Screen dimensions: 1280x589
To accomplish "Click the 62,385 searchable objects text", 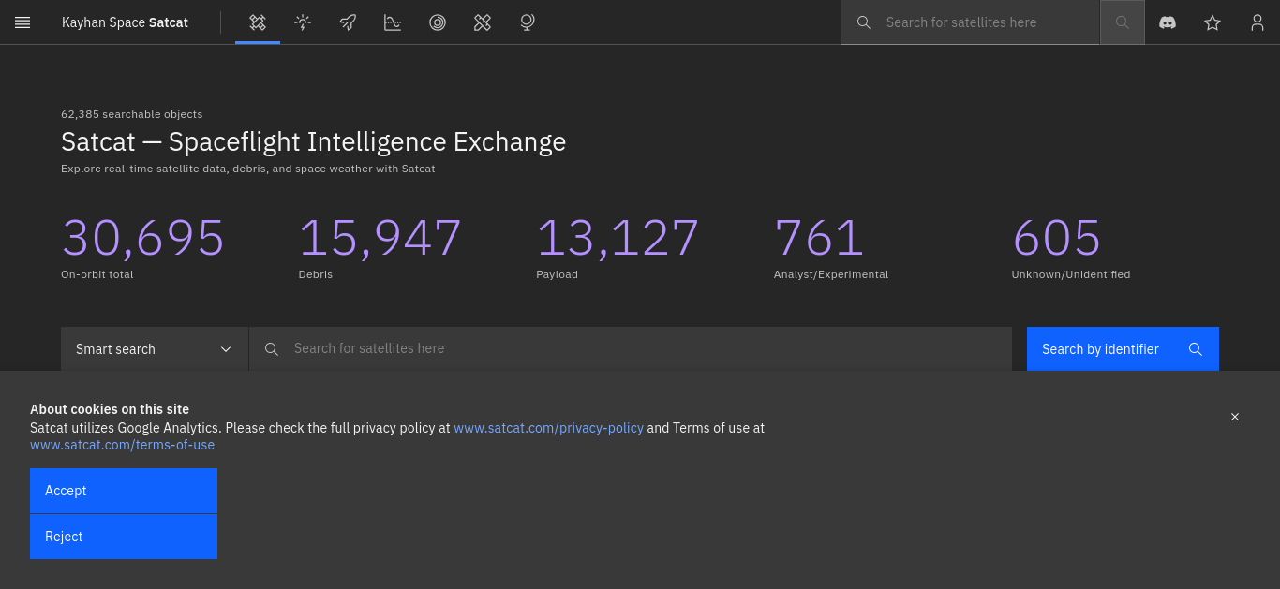I will [131, 114].
